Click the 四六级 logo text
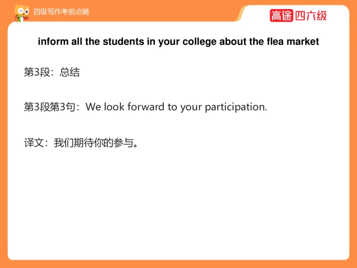The width and height of the screenshot is (357, 268). tap(311, 16)
